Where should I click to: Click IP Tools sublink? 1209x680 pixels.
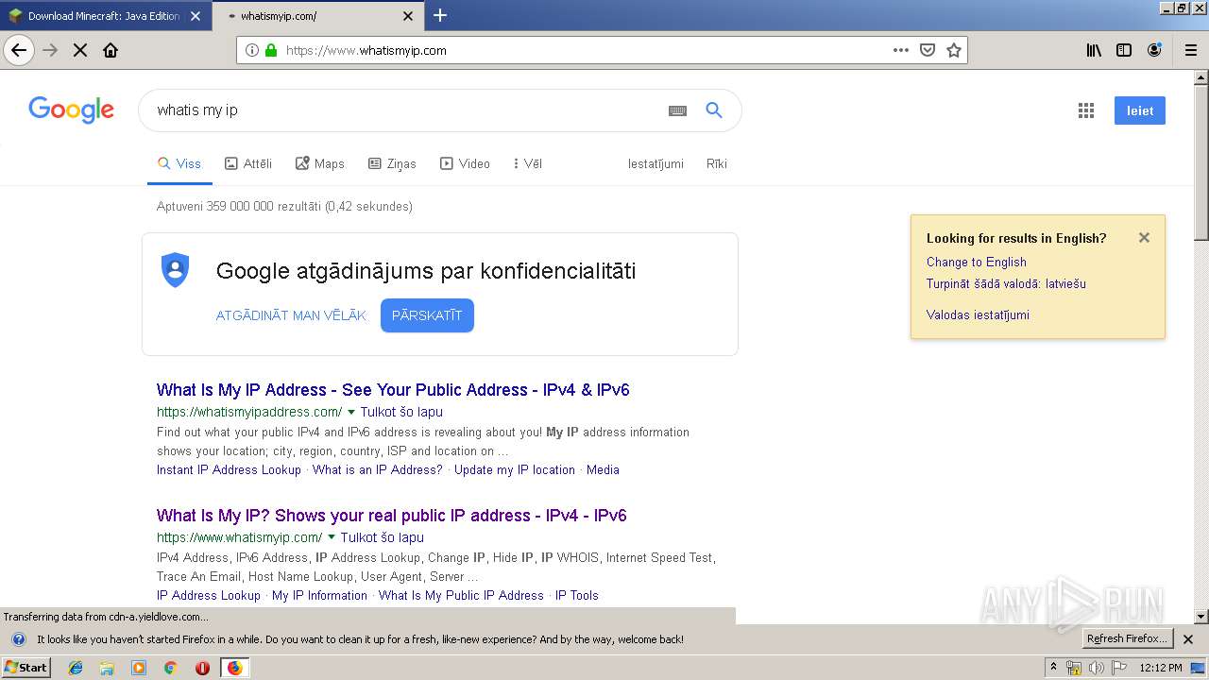[577, 595]
